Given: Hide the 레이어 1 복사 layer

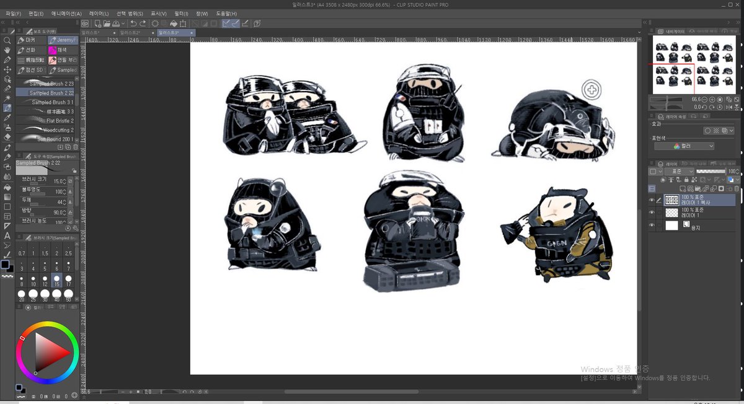Looking at the screenshot, I should tap(651, 200).
